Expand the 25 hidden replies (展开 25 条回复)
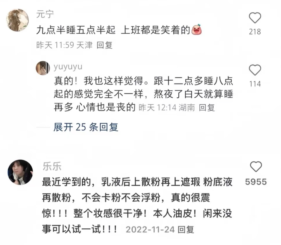Screen dimensions: 281x245 coord(86,127)
